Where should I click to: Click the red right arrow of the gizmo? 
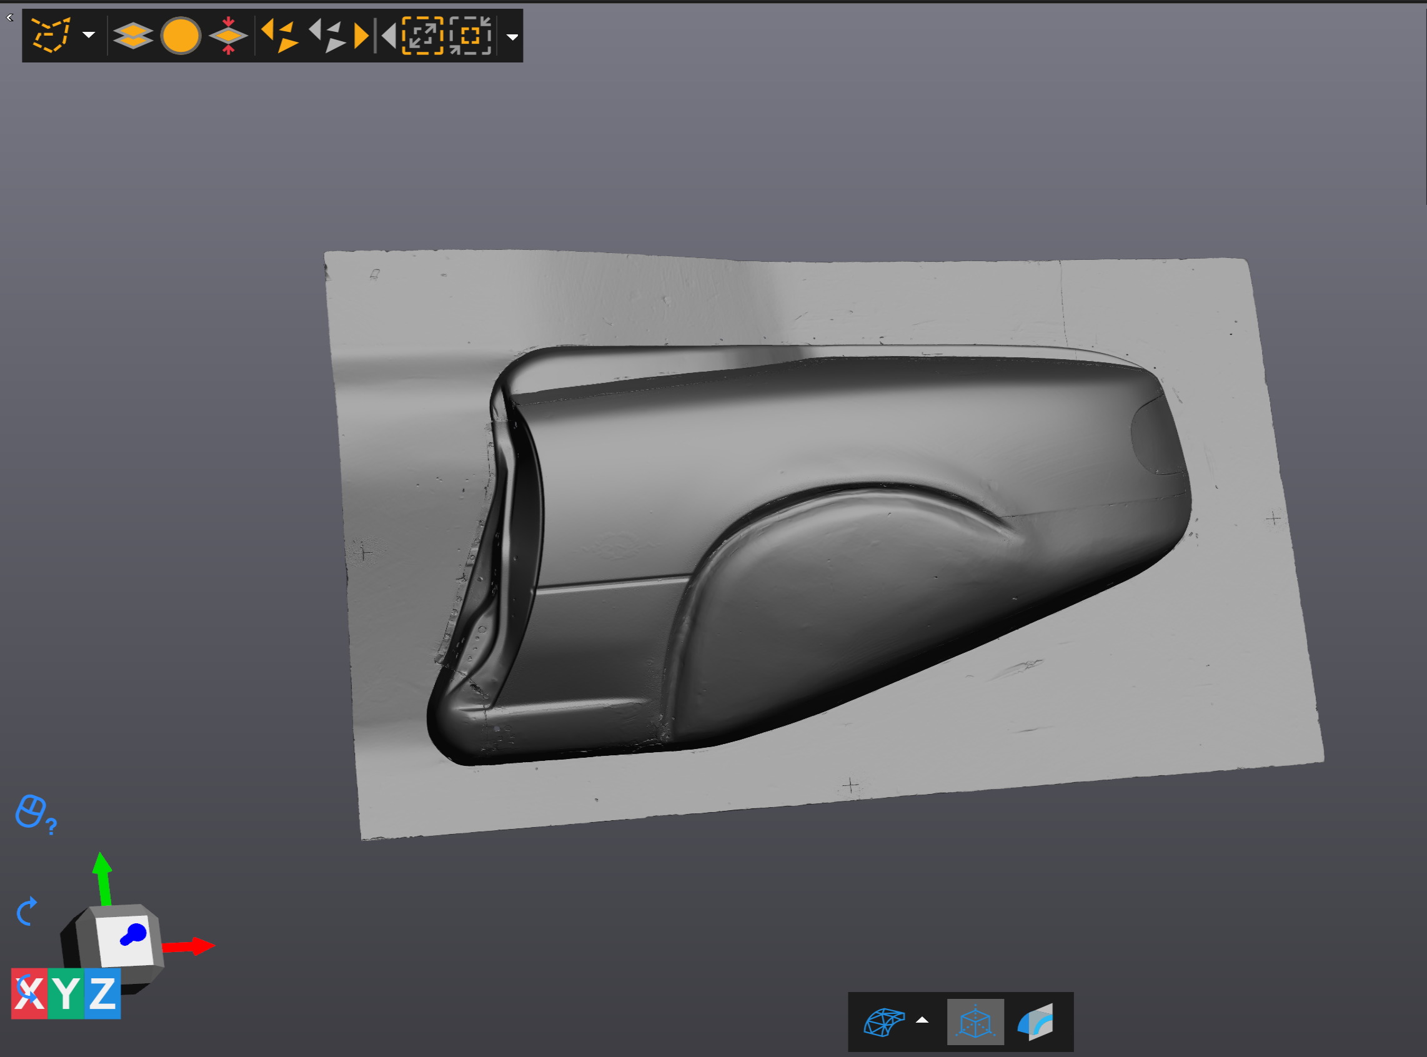pos(189,946)
